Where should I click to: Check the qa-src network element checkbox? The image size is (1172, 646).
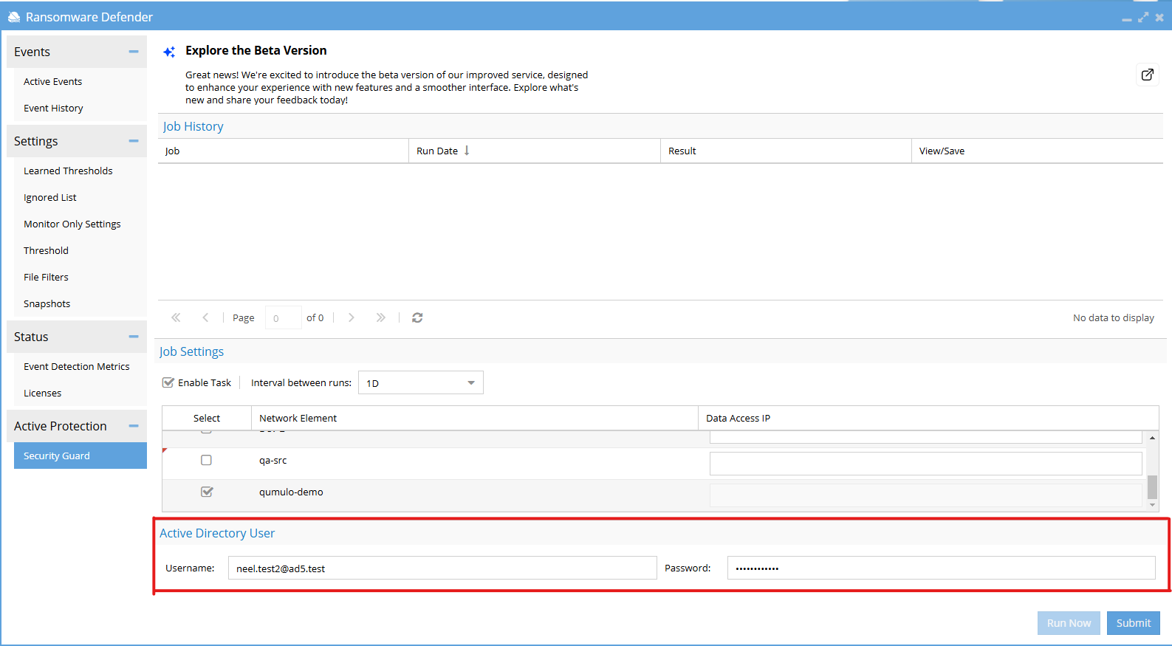click(x=207, y=460)
